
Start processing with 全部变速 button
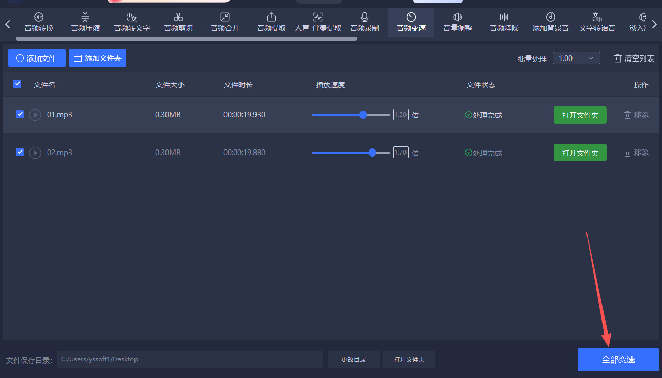pyautogui.click(x=618, y=359)
